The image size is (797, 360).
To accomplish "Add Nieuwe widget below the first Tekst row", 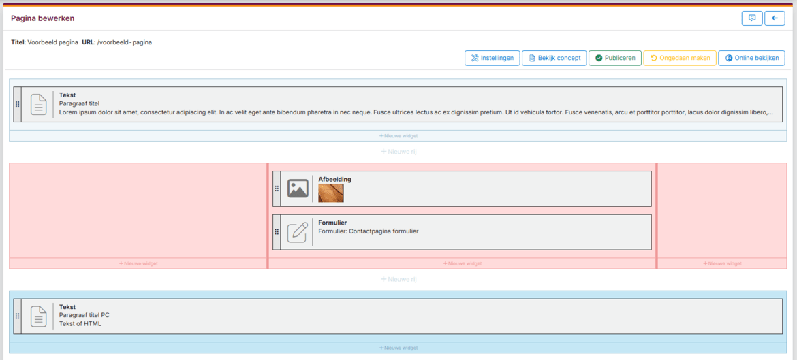I will coord(398,136).
